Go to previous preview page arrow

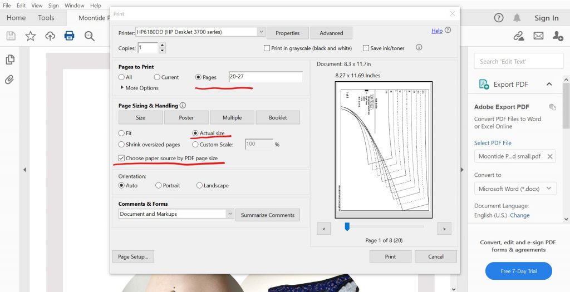[x=323, y=229]
